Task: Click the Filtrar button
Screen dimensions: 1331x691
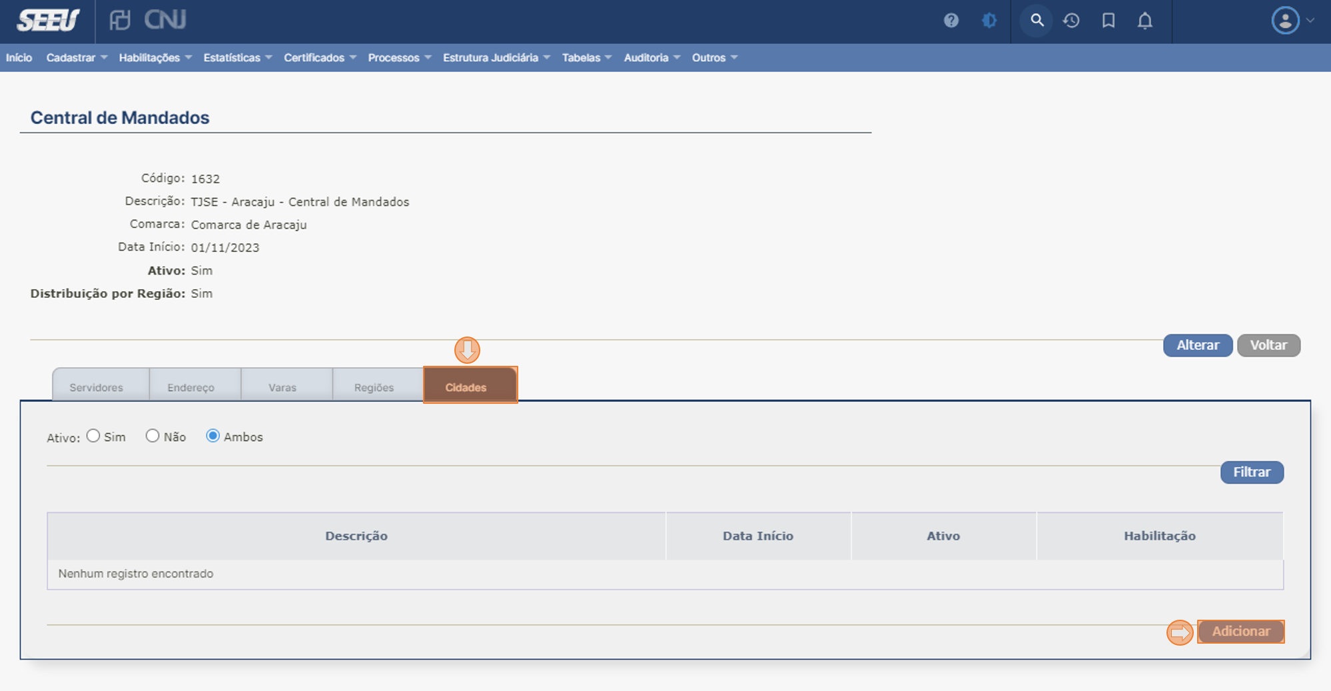Action: click(x=1251, y=472)
